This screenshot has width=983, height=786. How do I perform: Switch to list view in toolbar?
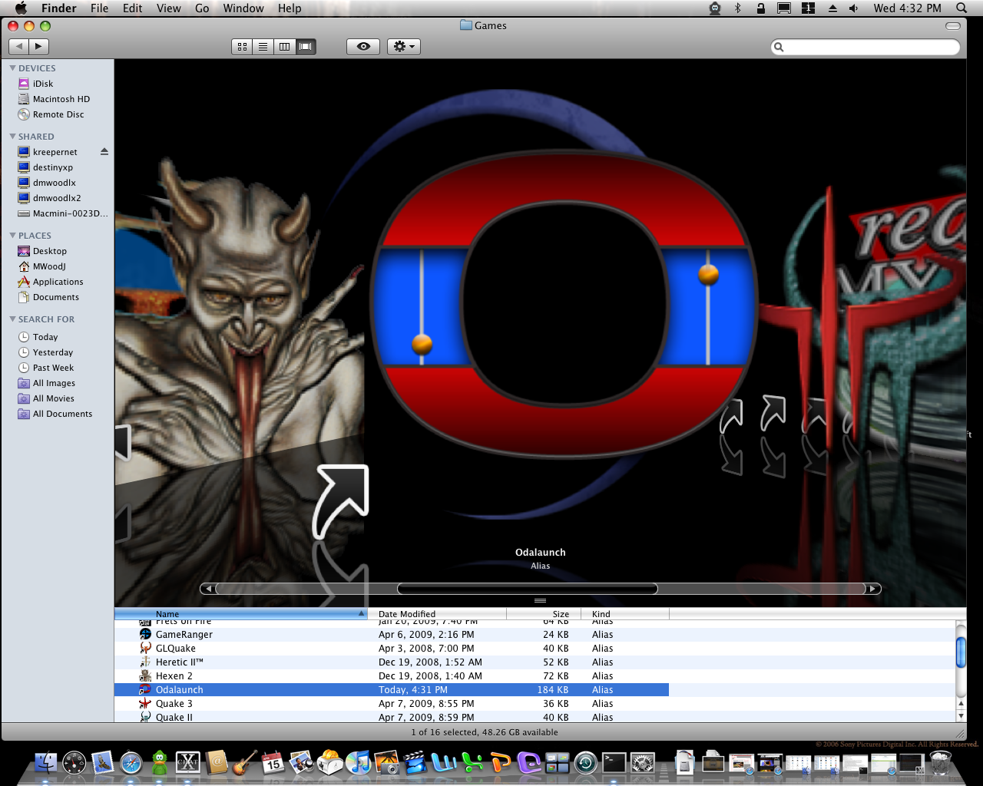(x=263, y=47)
